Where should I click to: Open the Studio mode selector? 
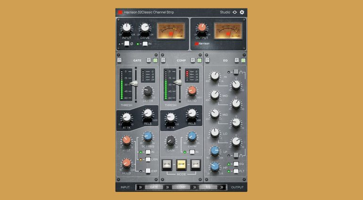(225, 12)
